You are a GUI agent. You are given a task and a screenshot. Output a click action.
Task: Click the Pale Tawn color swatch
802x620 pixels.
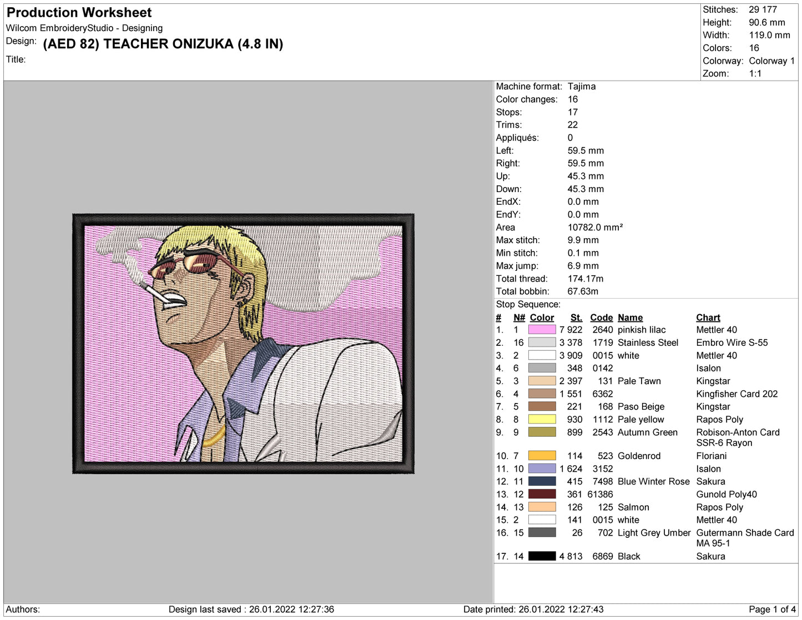[542, 381]
